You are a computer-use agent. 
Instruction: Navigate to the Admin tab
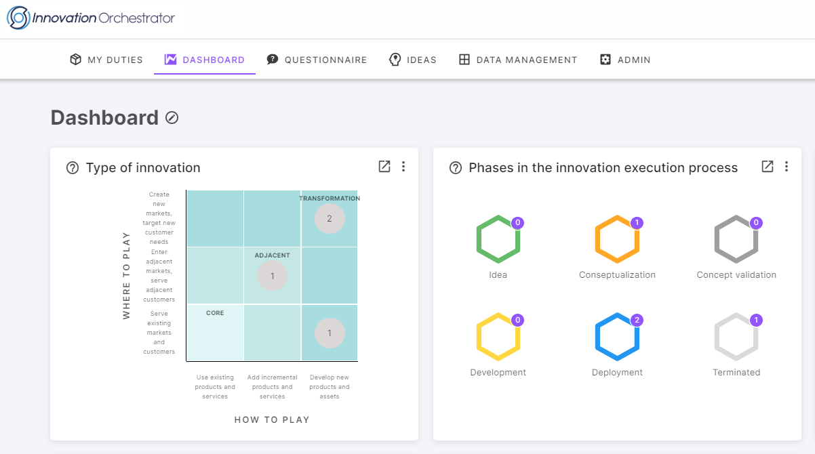point(625,60)
